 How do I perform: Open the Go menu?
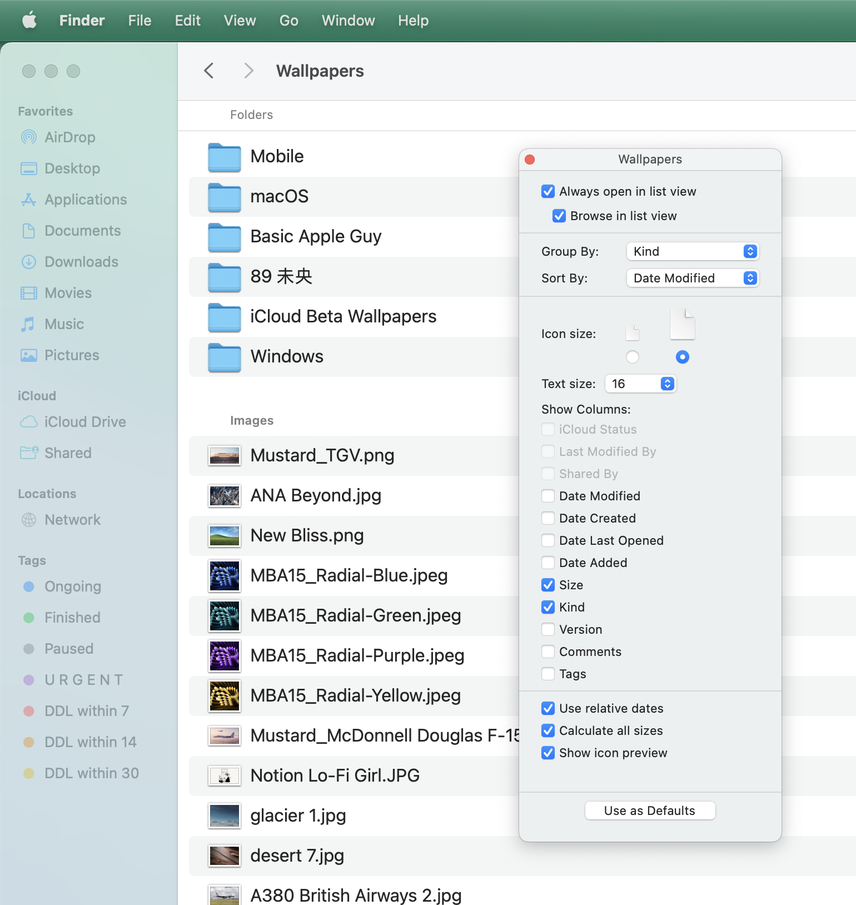pyautogui.click(x=288, y=21)
